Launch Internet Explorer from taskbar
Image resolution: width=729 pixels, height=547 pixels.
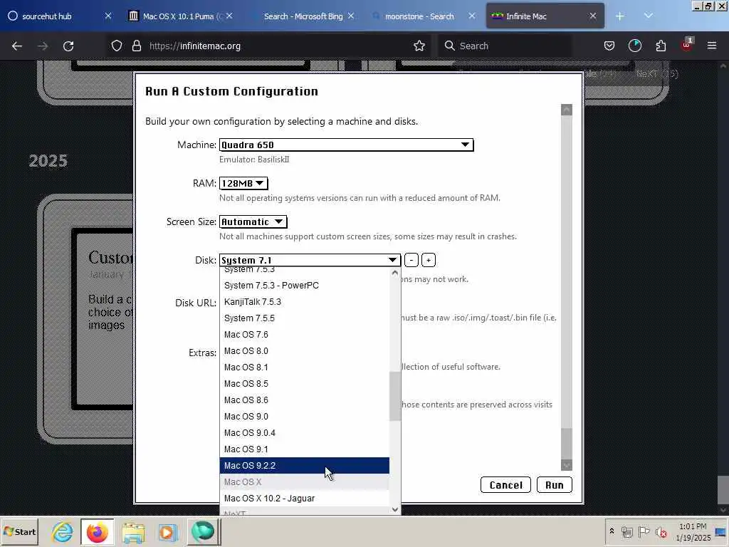62,531
